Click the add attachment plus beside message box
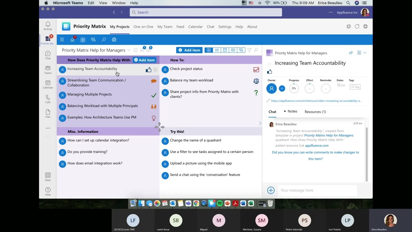Viewport: 412px width, 232px height. coord(271,190)
